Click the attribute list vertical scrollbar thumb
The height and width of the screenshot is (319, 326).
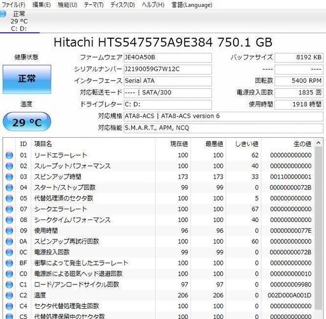[318, 228]
